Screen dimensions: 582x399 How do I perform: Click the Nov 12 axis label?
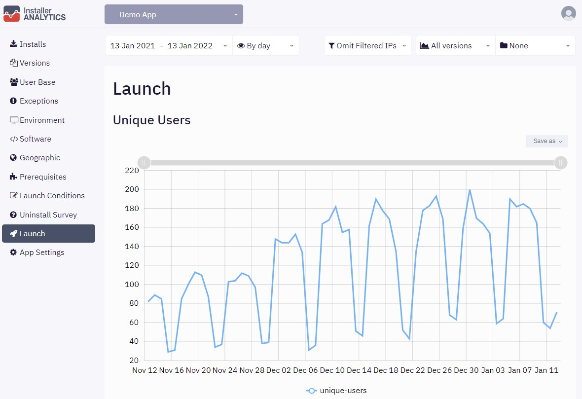click(x=145, y=370)
